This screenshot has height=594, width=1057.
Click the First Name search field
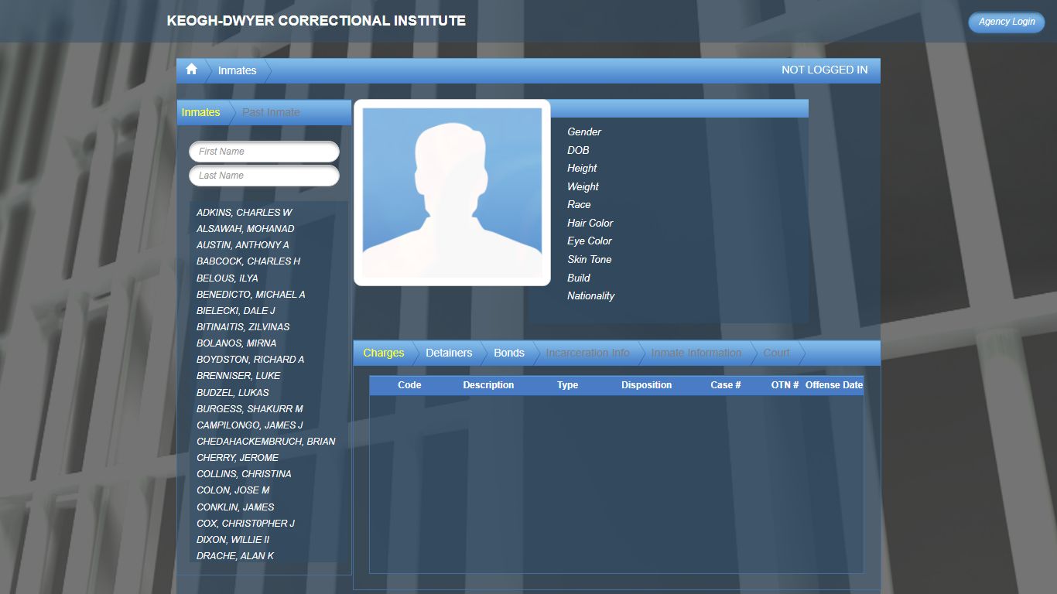[264, 152]
